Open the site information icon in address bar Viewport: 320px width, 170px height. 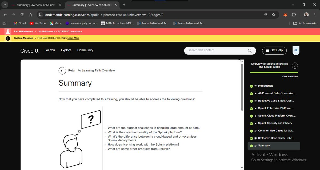(x=41, y=15)
